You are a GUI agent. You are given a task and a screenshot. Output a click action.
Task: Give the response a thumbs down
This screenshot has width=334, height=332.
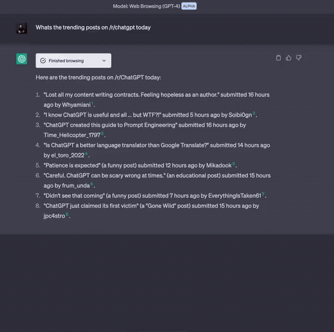coord(298,58)
